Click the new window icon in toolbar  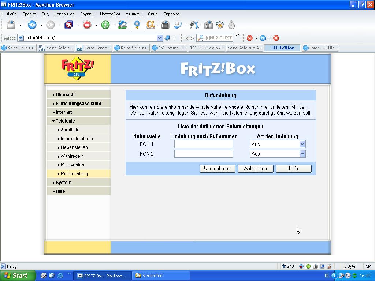(11, 25)
